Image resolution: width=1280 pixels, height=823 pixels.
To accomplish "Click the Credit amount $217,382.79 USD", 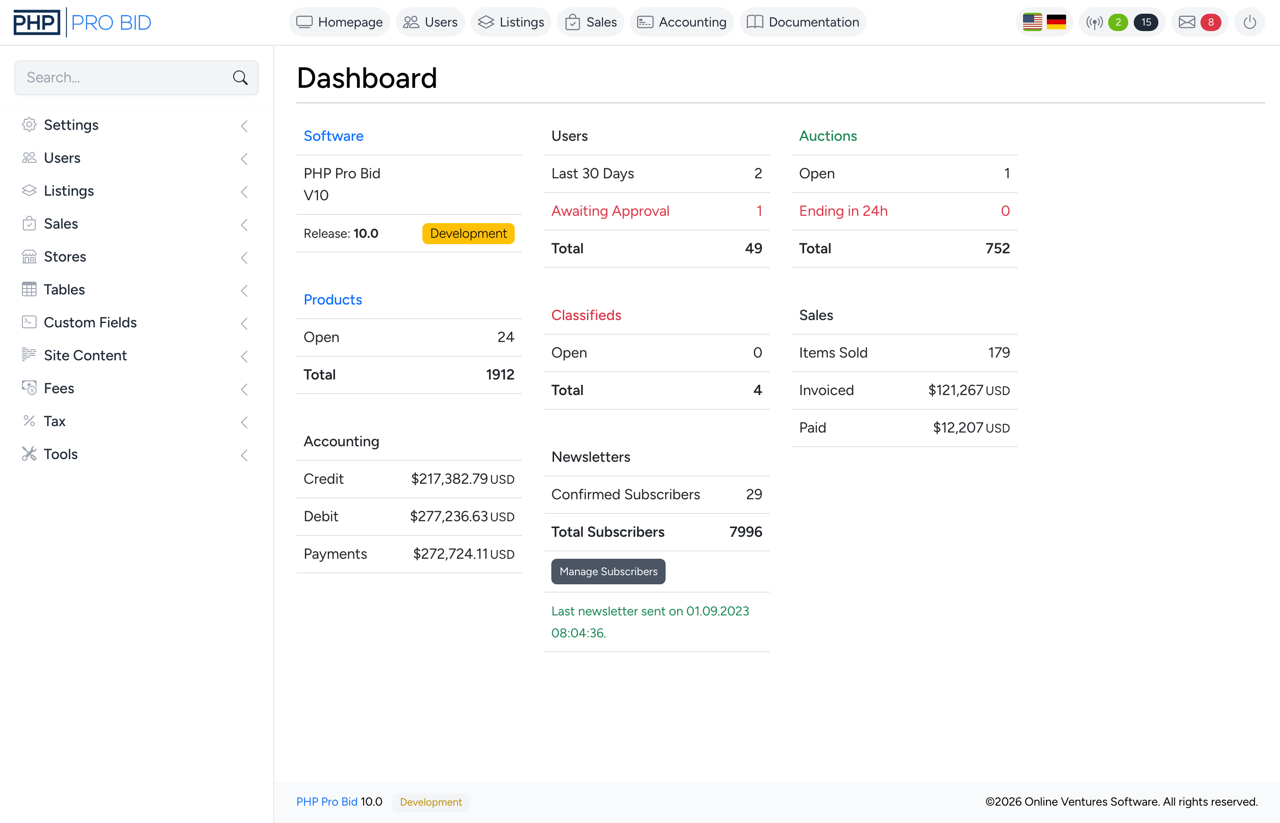I will point(462,479).
